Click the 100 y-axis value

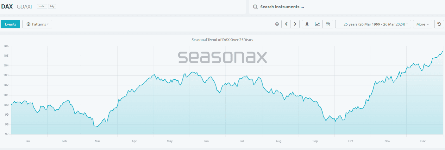[5, 105]
